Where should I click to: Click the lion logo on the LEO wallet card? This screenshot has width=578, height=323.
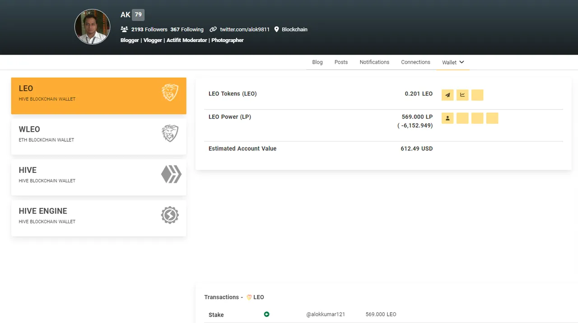(x=170, y=92)
